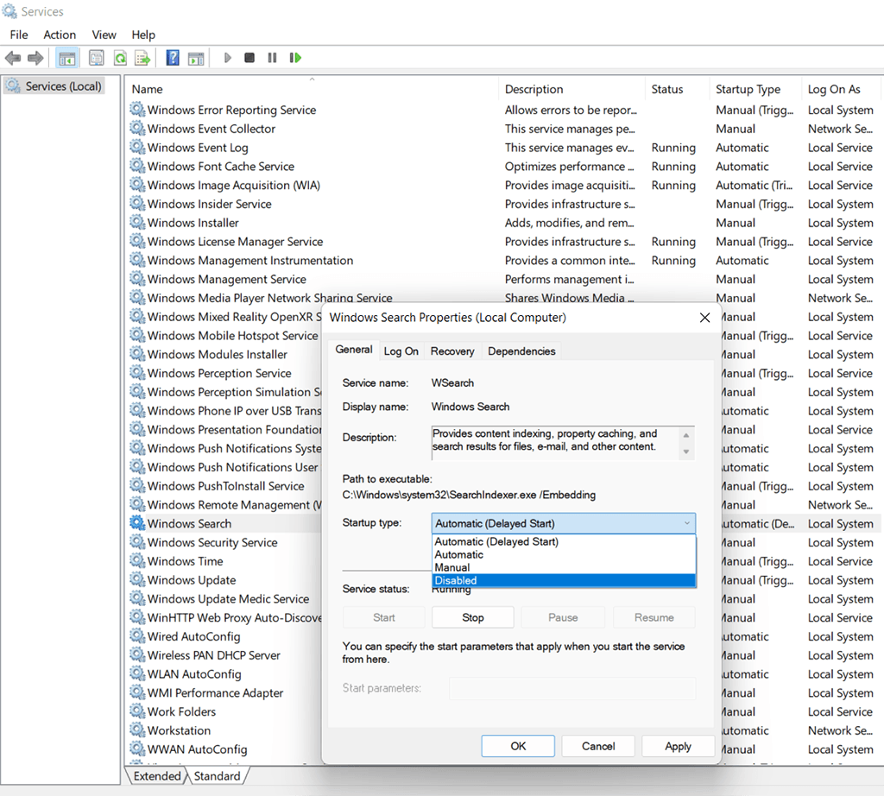This screenshot has height=796, width=884.
Task: Open the Action menu
Action: 60,35
